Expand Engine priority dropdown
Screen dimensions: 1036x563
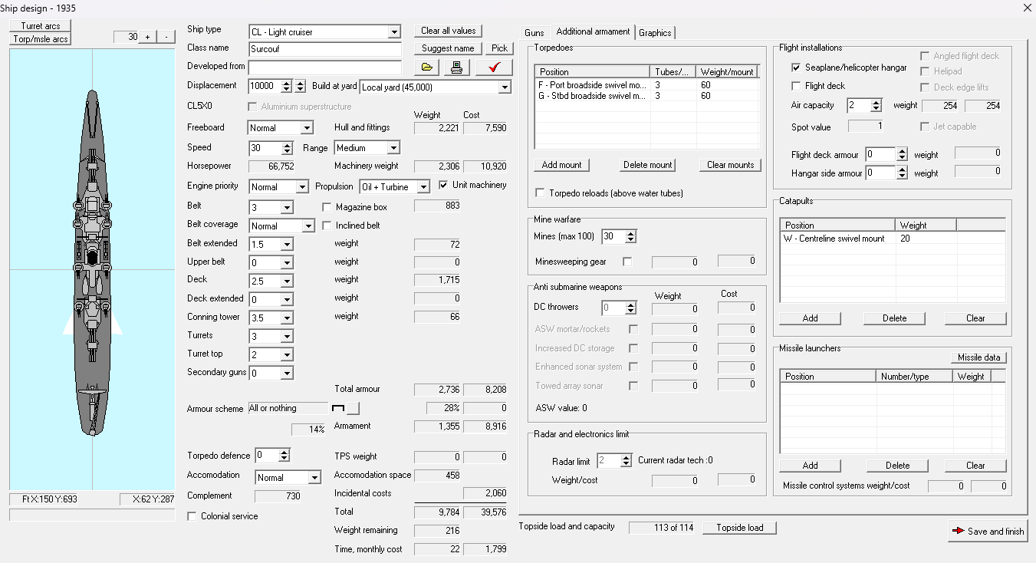click(302, 186)
